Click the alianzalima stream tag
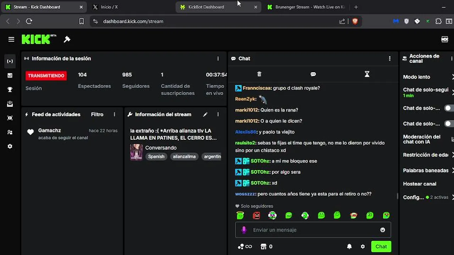Image resolution: width=454 pixels, height=255 pixels. (184, 157)
